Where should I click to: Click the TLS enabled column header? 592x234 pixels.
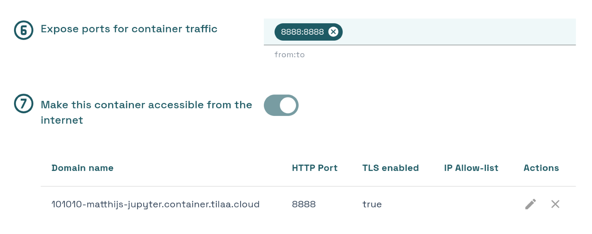[390, 168]
